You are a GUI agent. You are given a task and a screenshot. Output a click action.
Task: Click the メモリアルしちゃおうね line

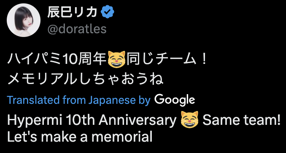[85, 79]
